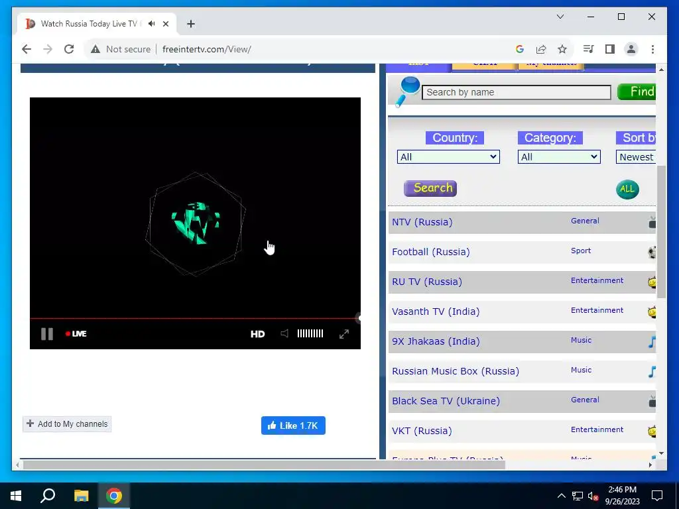Click music note icon in 9X Jhakaas row
Viewport: 679px width, 509px height.
point(652,342)
